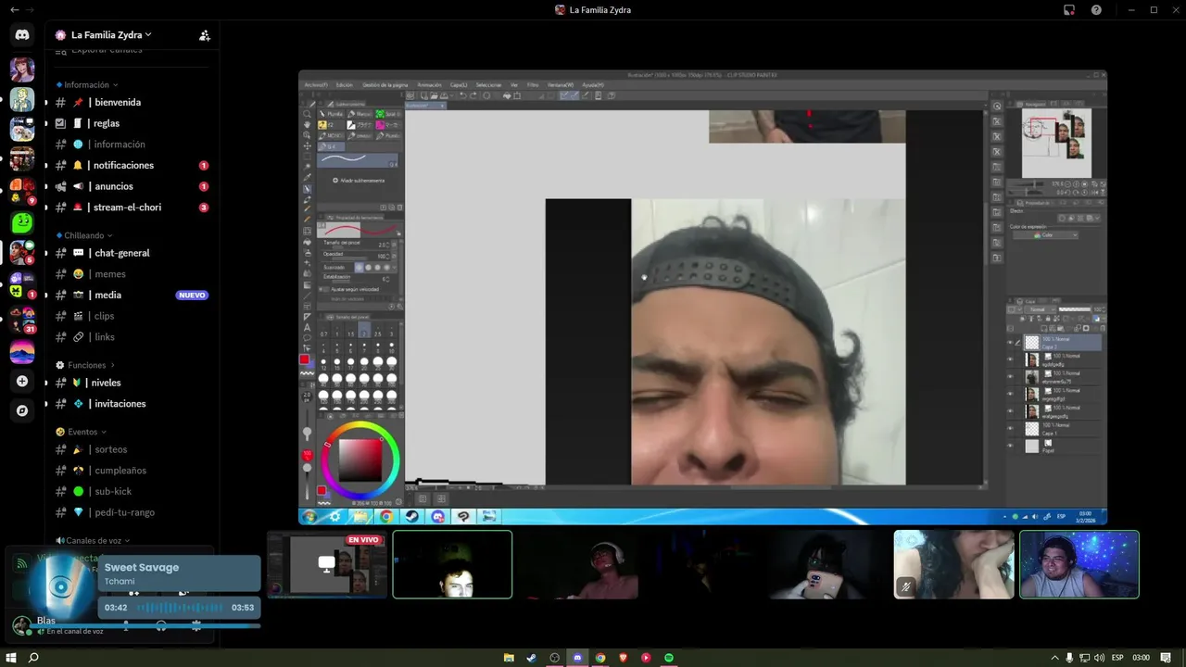Toggle visibility eye of layer Capa 1

coord(1010,428)
